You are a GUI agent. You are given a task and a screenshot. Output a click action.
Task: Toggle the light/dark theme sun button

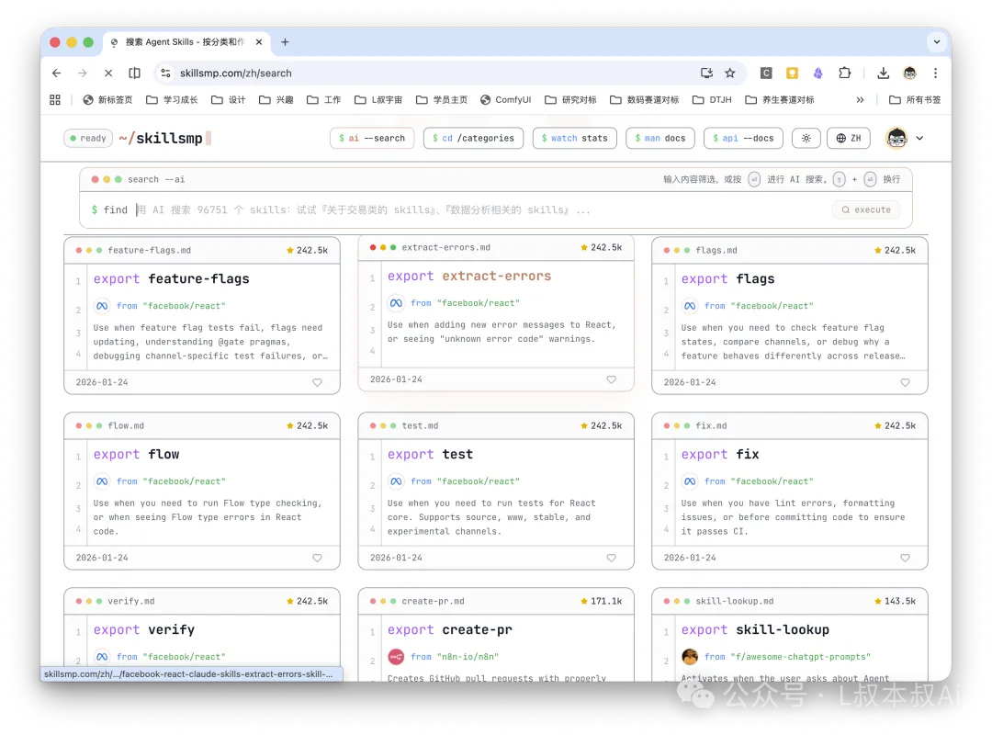point(806,138)
